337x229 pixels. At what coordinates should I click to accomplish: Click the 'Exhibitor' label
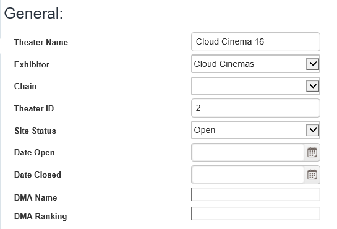tap(32, 64)
